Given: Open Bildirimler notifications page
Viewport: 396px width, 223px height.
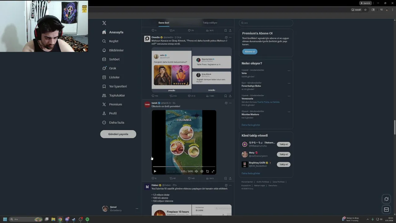Looking at the screenshot, I should 113,50.
